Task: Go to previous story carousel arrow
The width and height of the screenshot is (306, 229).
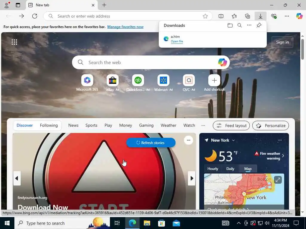Action: click(x=17, y=178)
